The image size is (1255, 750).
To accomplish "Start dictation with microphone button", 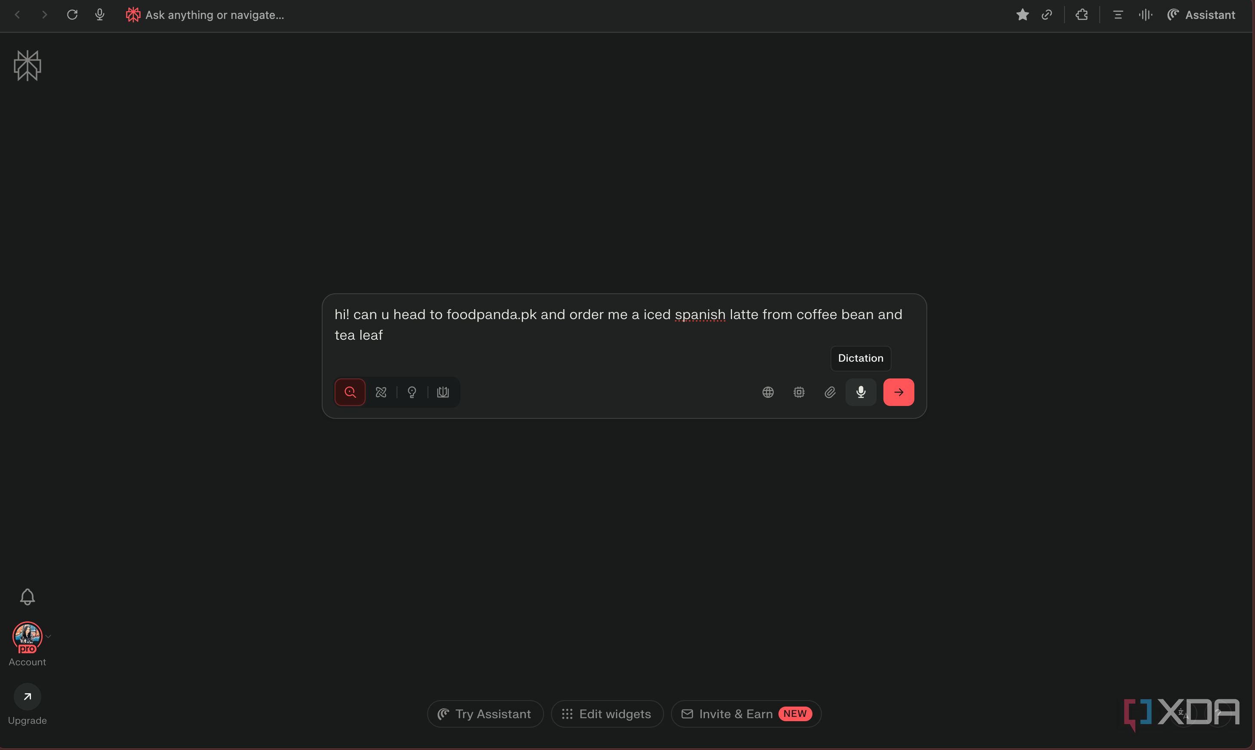I will tap(861, 392).
